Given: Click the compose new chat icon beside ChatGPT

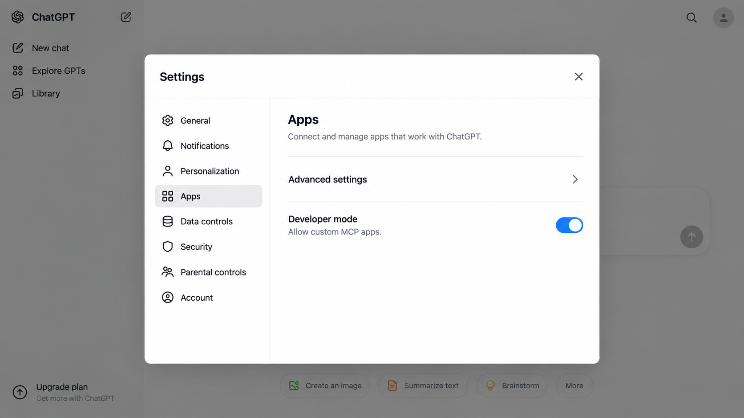Looking at the screenshot, I should click(x=126, y=17).
